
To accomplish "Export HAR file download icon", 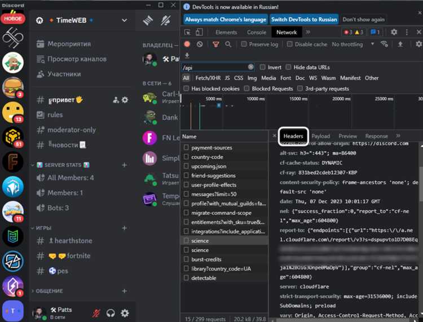I will pyautogui.click(x=187, y=56).
